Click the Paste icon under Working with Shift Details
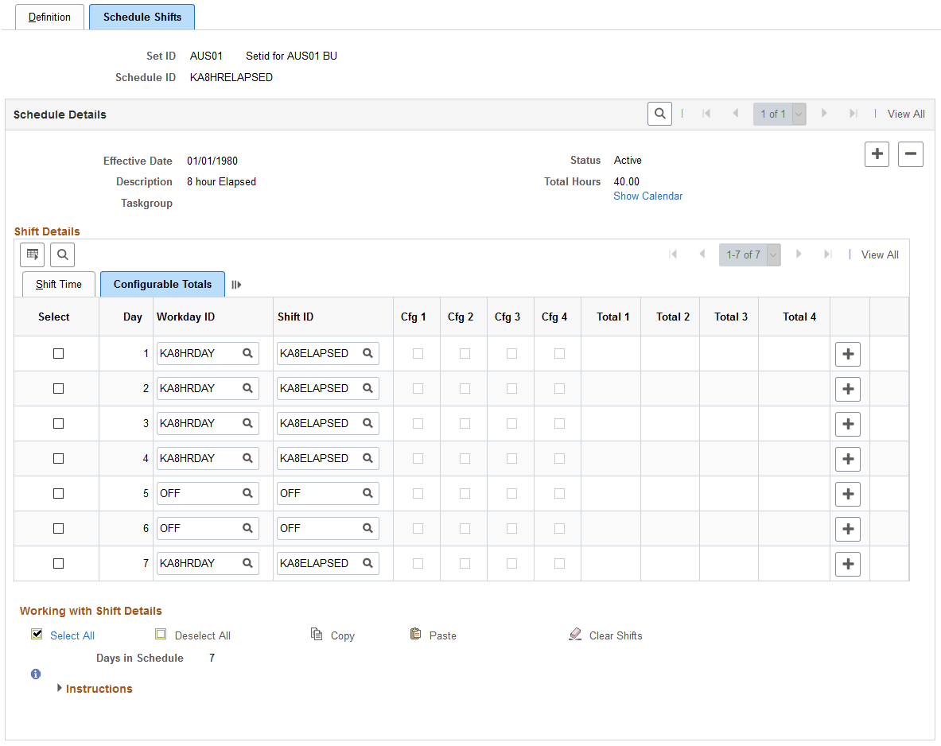The image size is (941, 746). pos(417,634)
